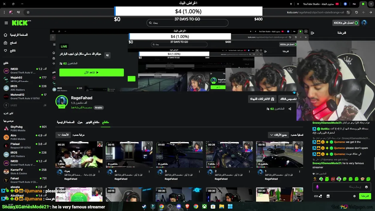Image resolution: width=375 pixels, height=211 pixels.
Task: Open options menu for clip 3
Action: click(199, 171)
